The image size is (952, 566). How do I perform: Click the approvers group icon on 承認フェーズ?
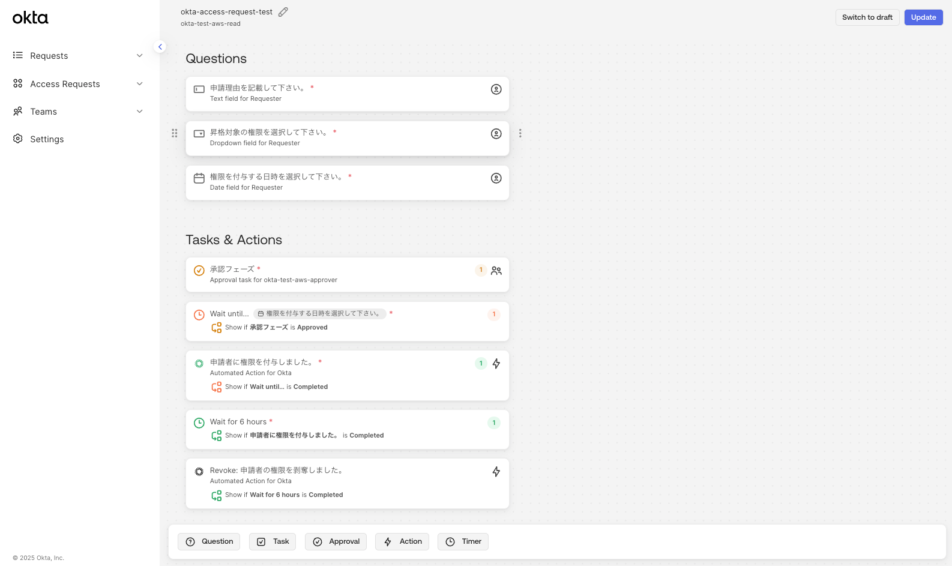coord(496,271)
